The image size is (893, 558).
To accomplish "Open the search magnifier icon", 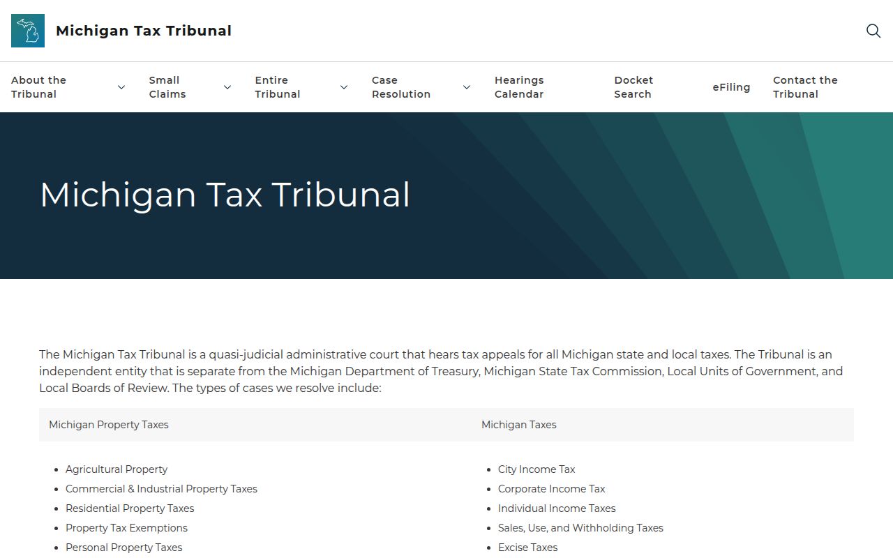I will (x=873, y=31).
